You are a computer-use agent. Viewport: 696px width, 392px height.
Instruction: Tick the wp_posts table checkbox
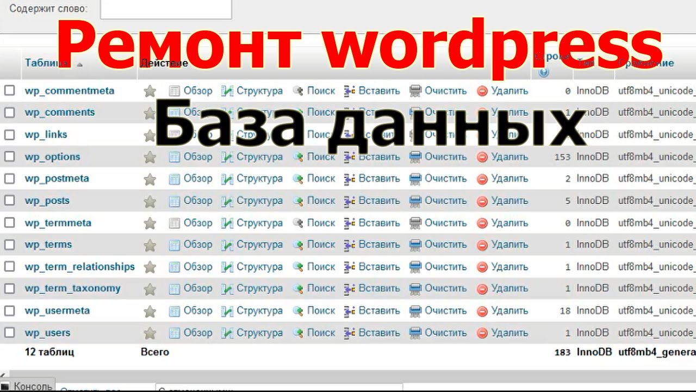[x=9, y=200]
